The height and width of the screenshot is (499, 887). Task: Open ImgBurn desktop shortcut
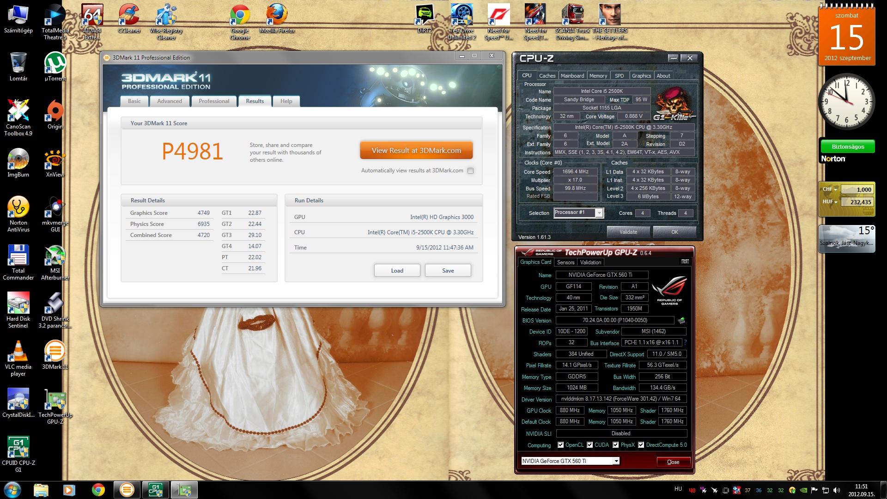[18, 164]
